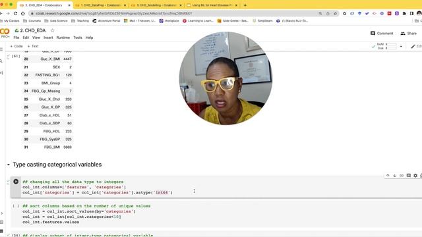Screen dimensions: 422x237
Task: Go to browser home page
Action: pyautogui.click(x=23, y=13)
